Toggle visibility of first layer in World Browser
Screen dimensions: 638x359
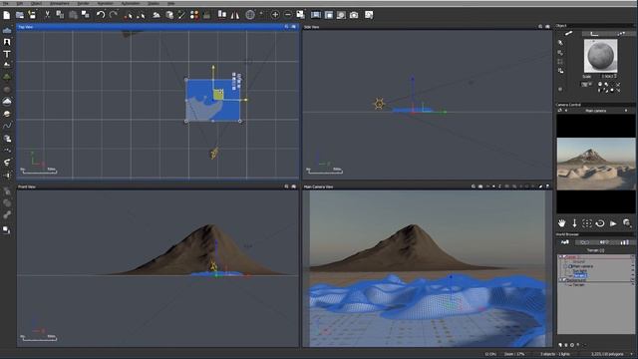coord(632,257)
